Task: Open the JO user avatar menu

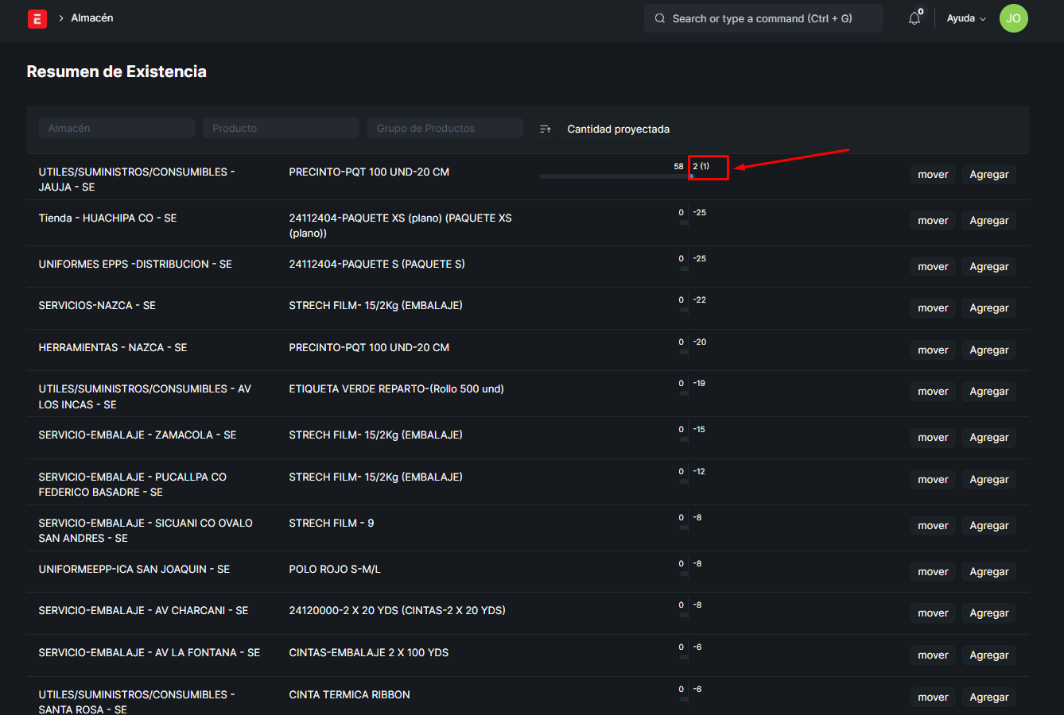Action: click(1013, 18)
